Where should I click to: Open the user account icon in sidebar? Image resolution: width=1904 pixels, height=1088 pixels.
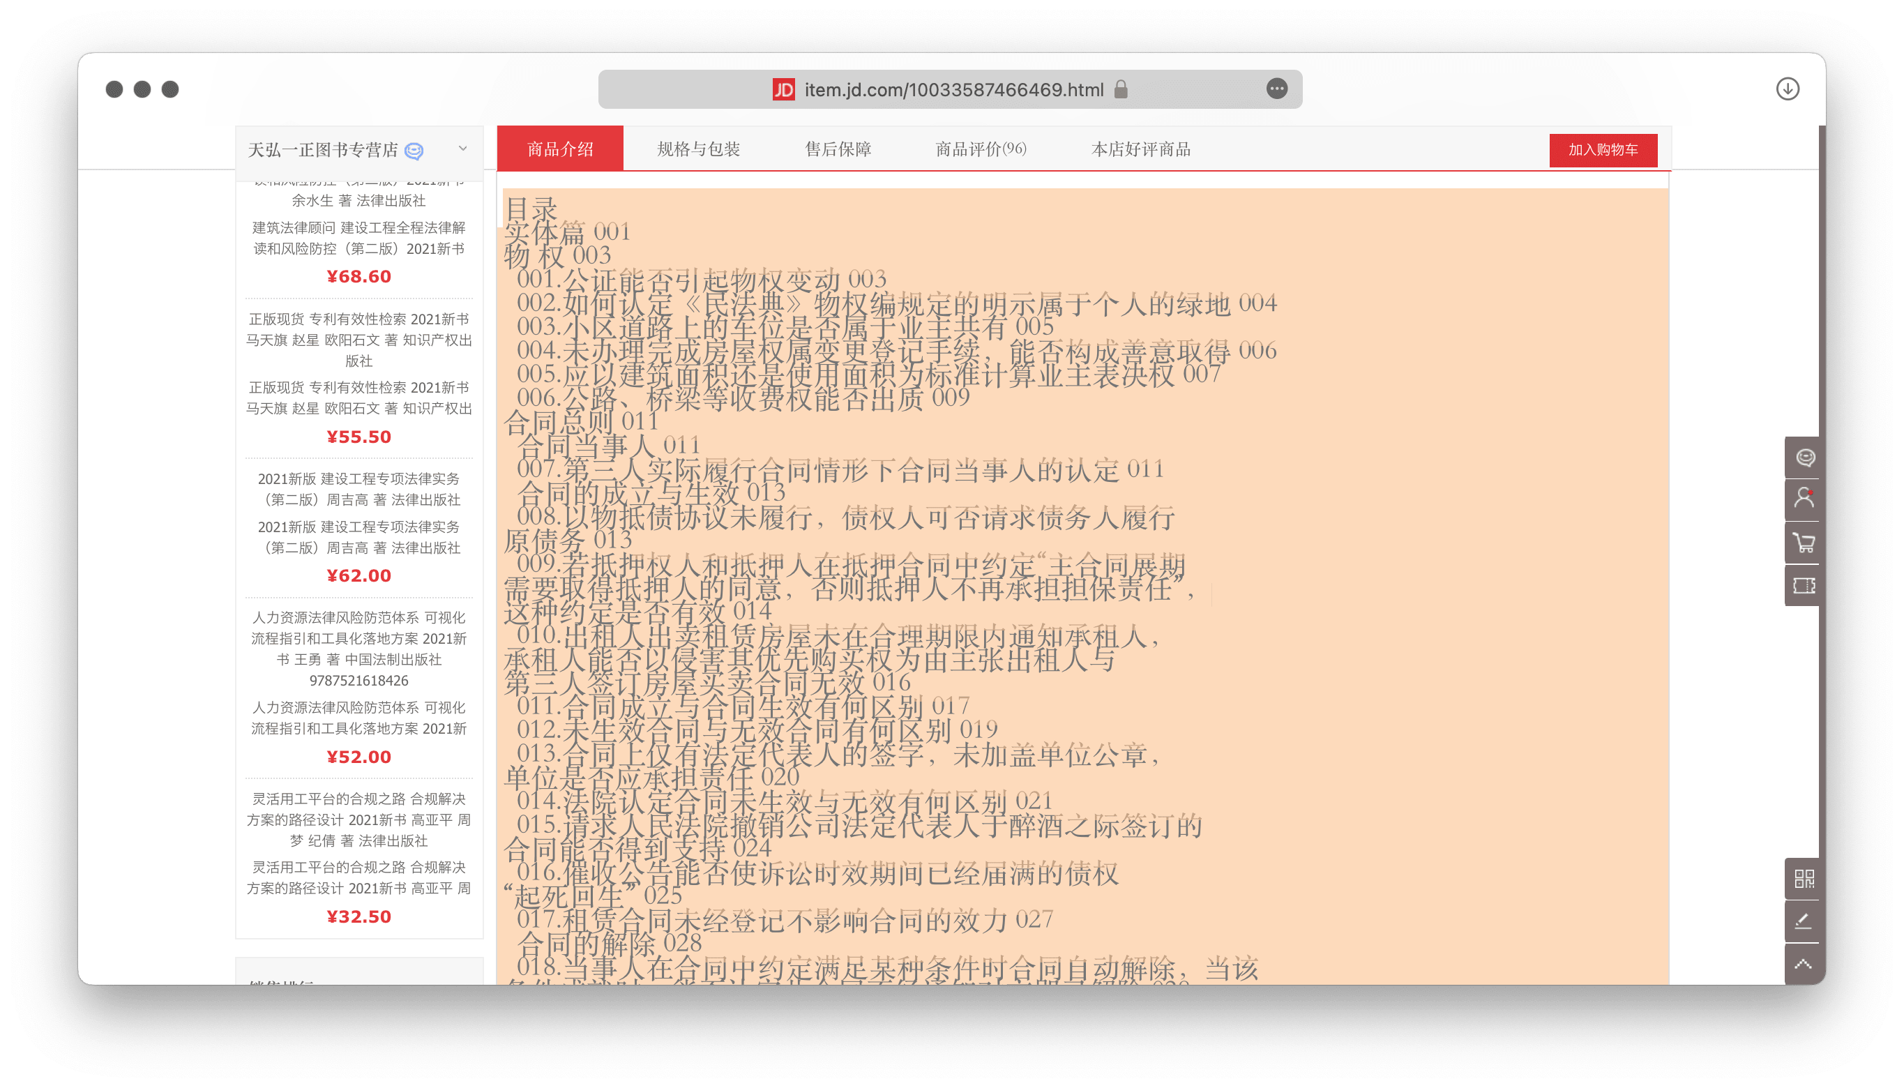pyautogui.click(x=1805, y=499)
